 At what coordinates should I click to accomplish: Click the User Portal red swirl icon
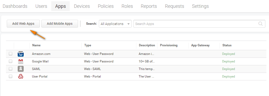click(21, 76)
